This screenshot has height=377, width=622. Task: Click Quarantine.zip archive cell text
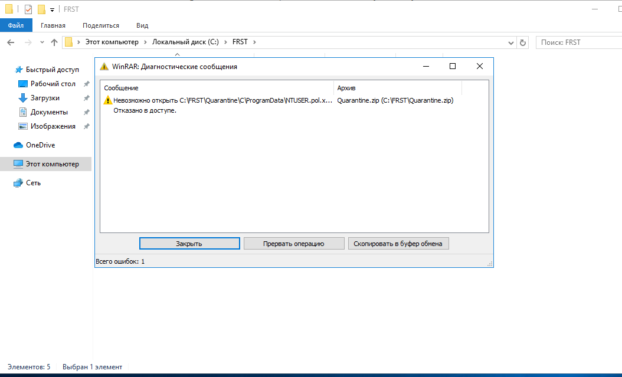pyautogui.click(x=395, y=100)
